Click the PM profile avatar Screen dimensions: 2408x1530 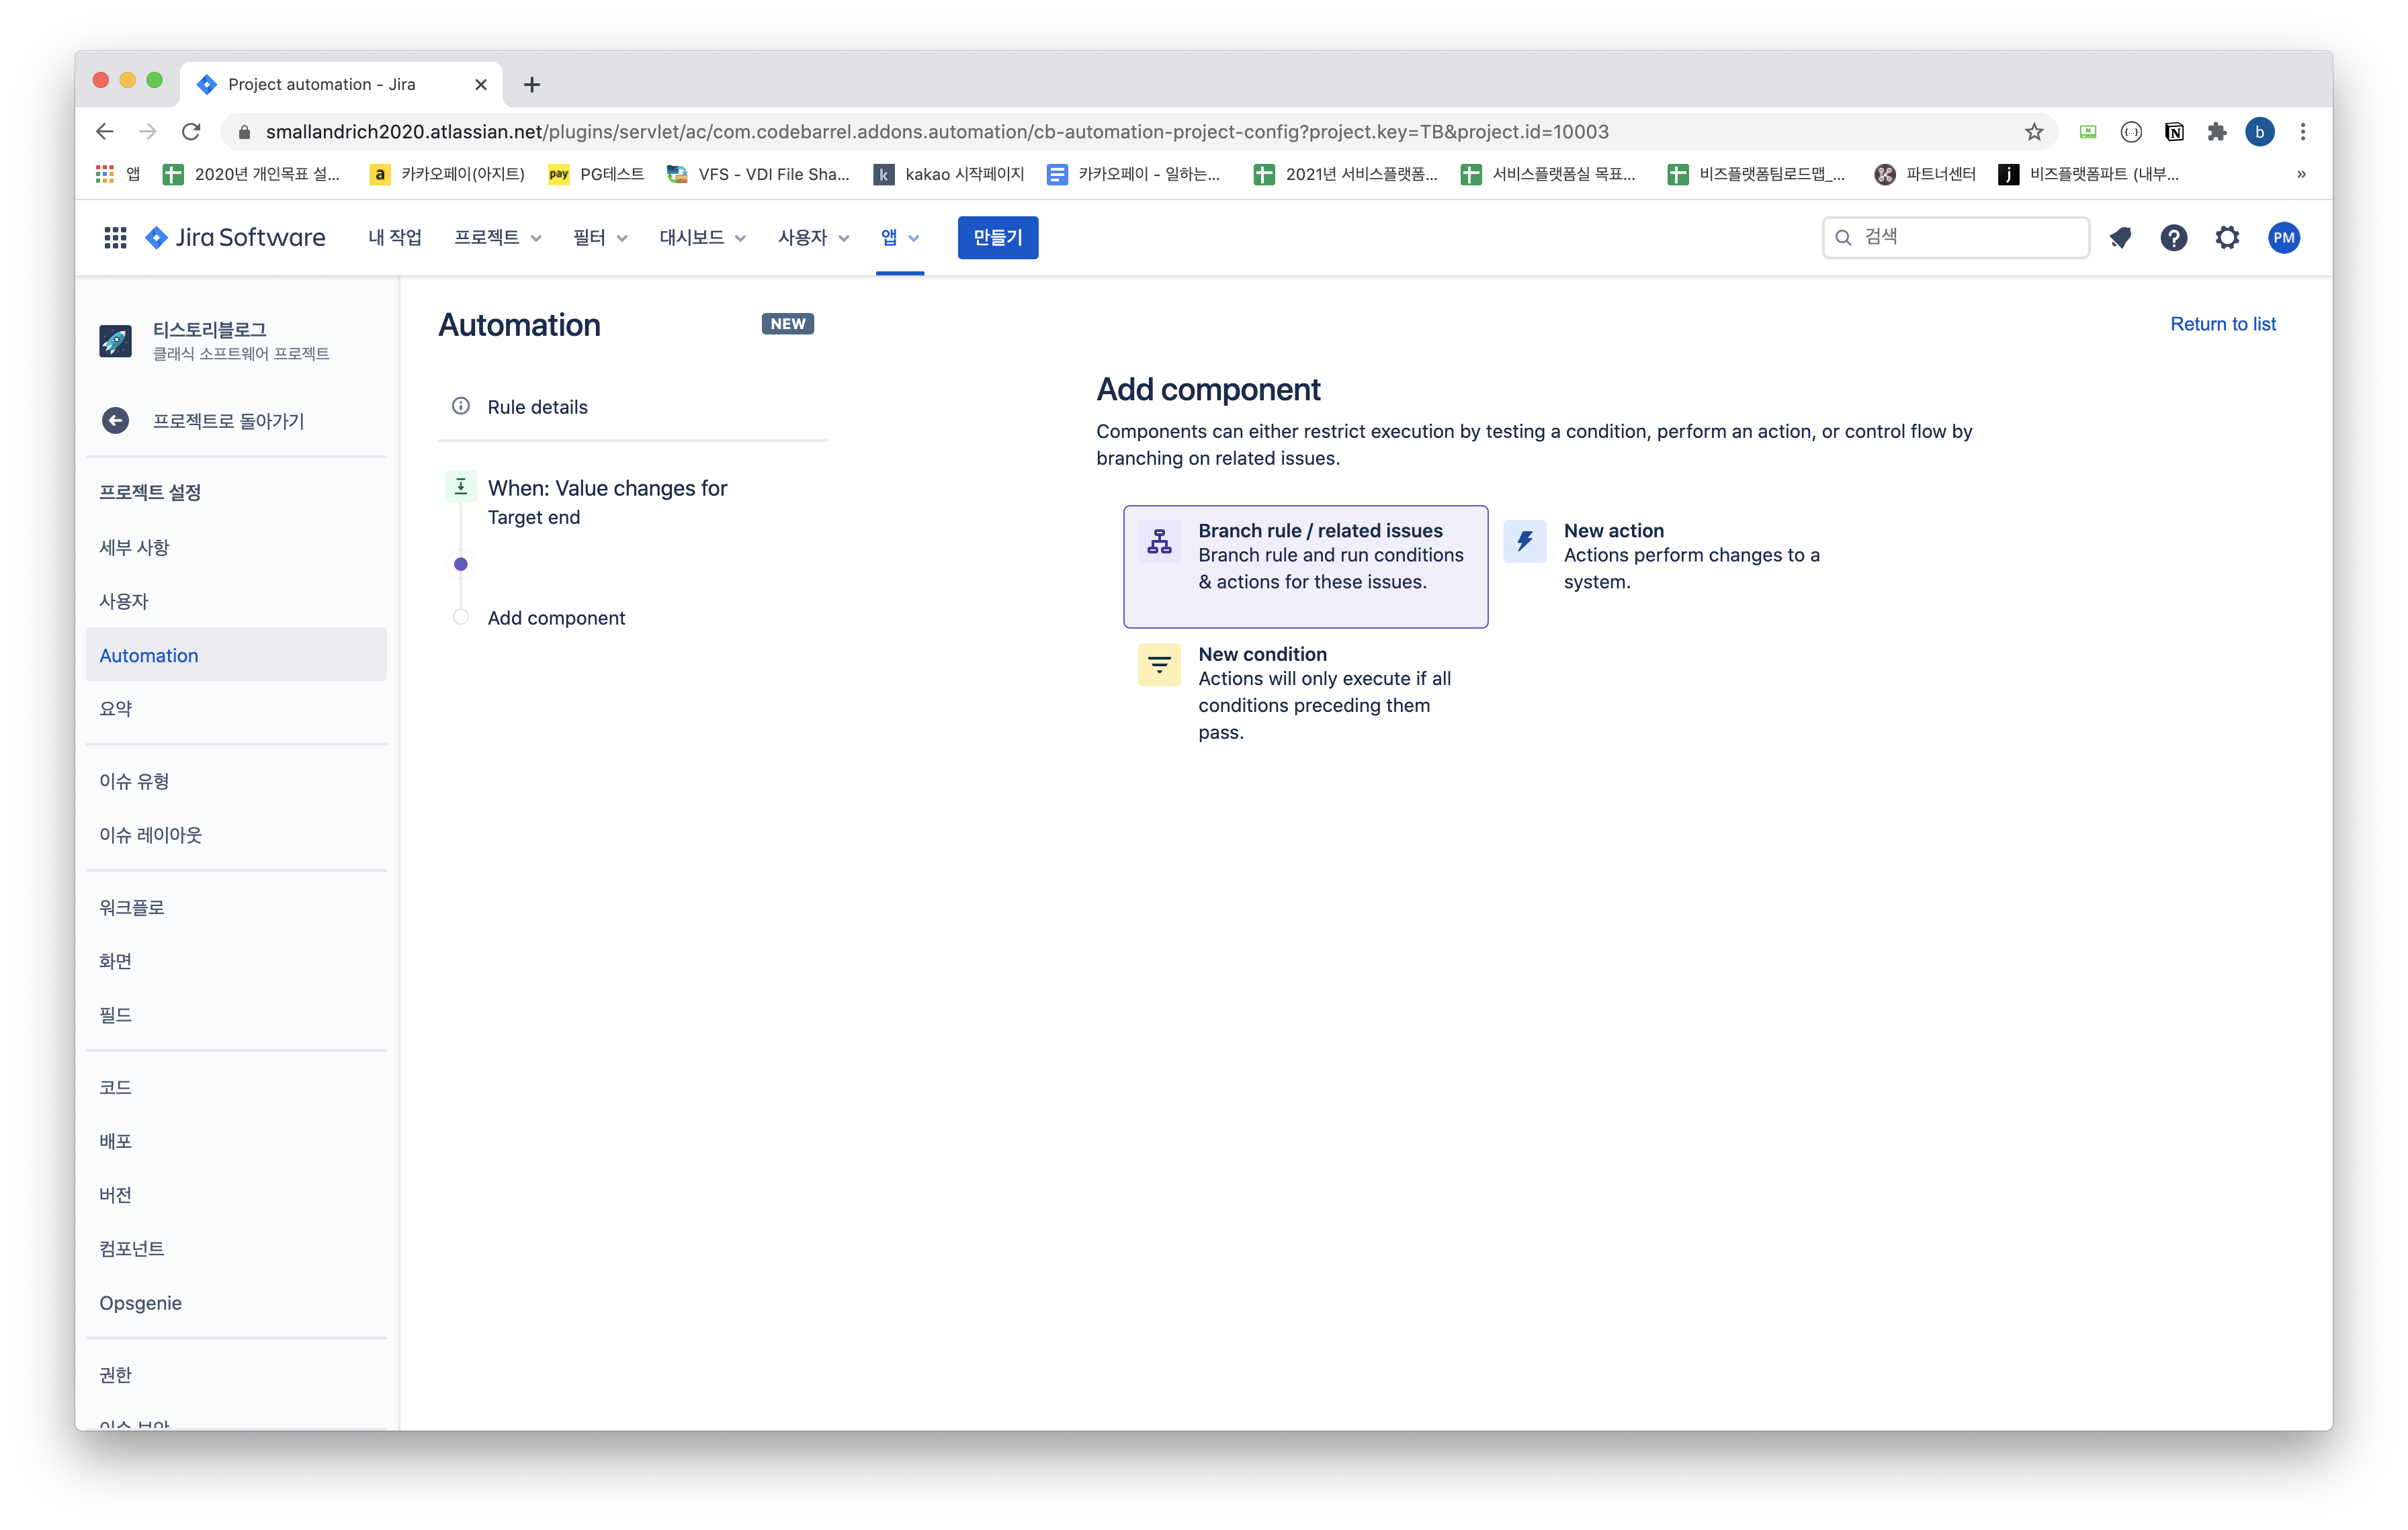pos(2283,238)
